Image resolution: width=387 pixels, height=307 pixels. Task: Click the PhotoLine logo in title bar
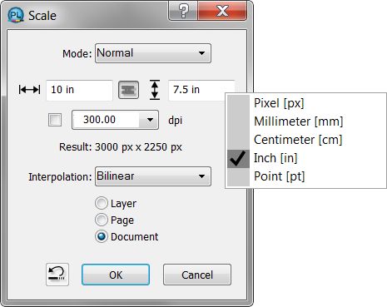(16, 15)
